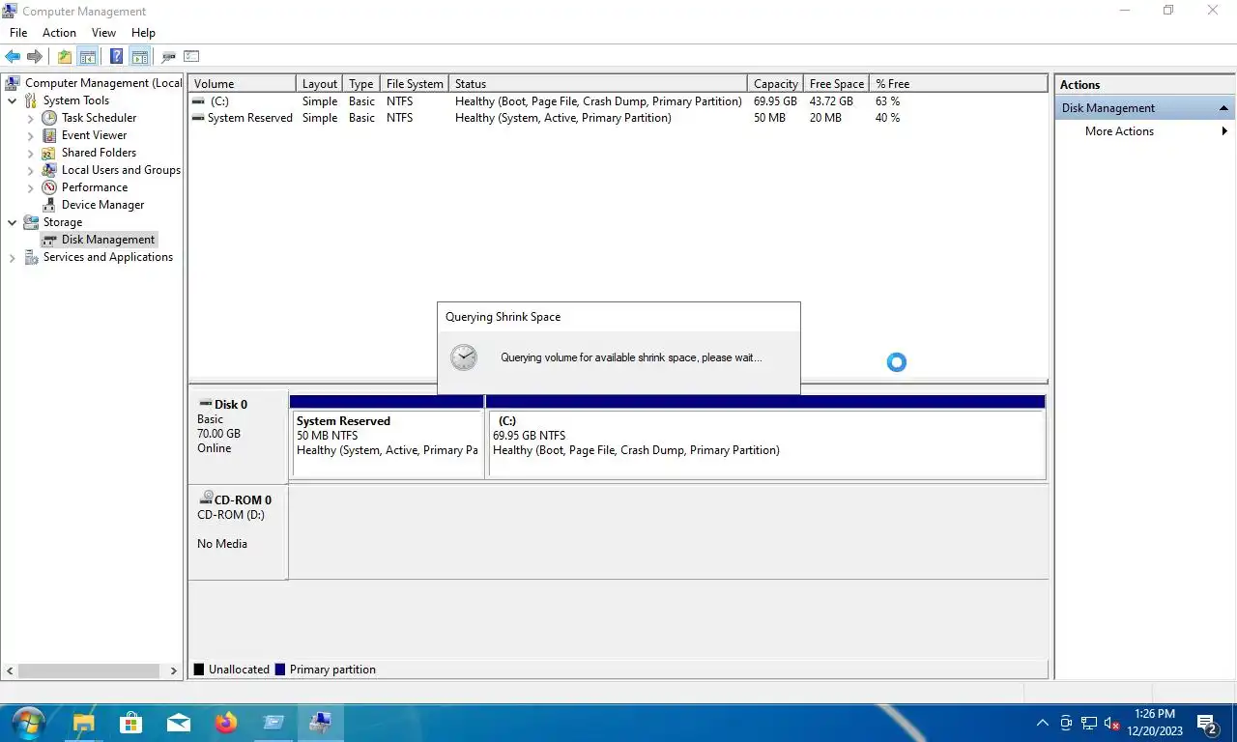Click the disk-with-cable toolbar icon
The width and height of the screenshot is (1237, 742).
[x=169, y=57]
